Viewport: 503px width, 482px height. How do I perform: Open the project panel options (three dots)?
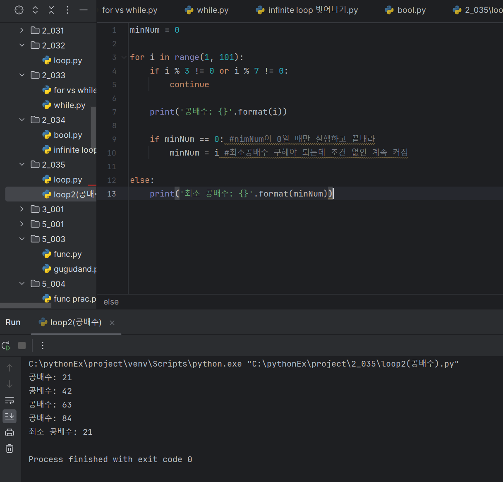pos(67,10)
